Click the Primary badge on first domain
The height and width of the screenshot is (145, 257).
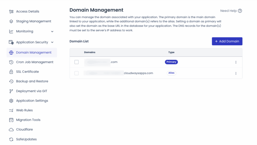pyautogui.click(x=171, y=62)
